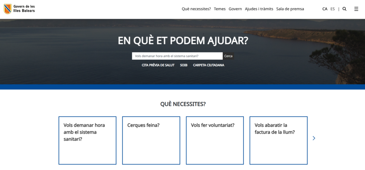Viewport: 365px width, 170px height.
Task: Show next cards with the right chevron arrow
Action: [x=314, y=138]
